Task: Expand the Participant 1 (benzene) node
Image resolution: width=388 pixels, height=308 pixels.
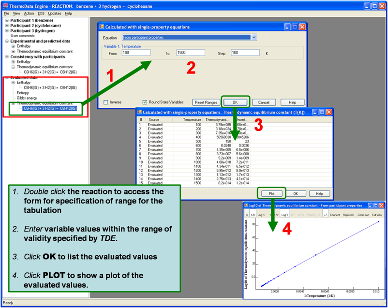Action: (7, 20)
